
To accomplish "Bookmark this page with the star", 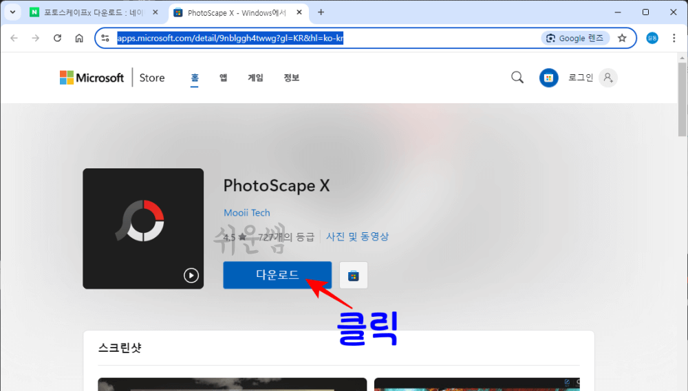I will 622,38.
